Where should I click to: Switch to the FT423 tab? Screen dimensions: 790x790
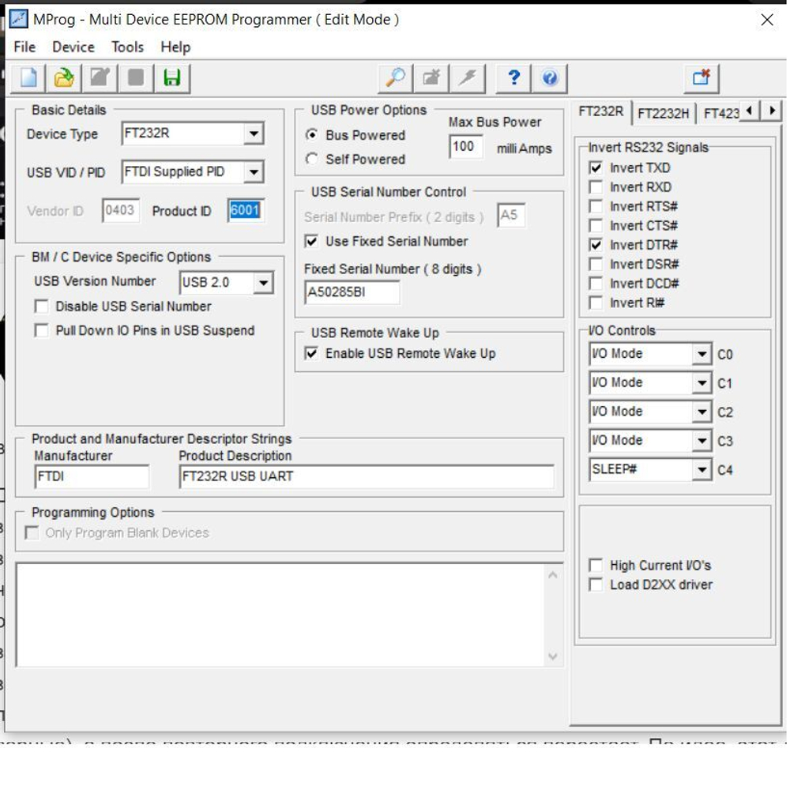(x=720, y=113)
